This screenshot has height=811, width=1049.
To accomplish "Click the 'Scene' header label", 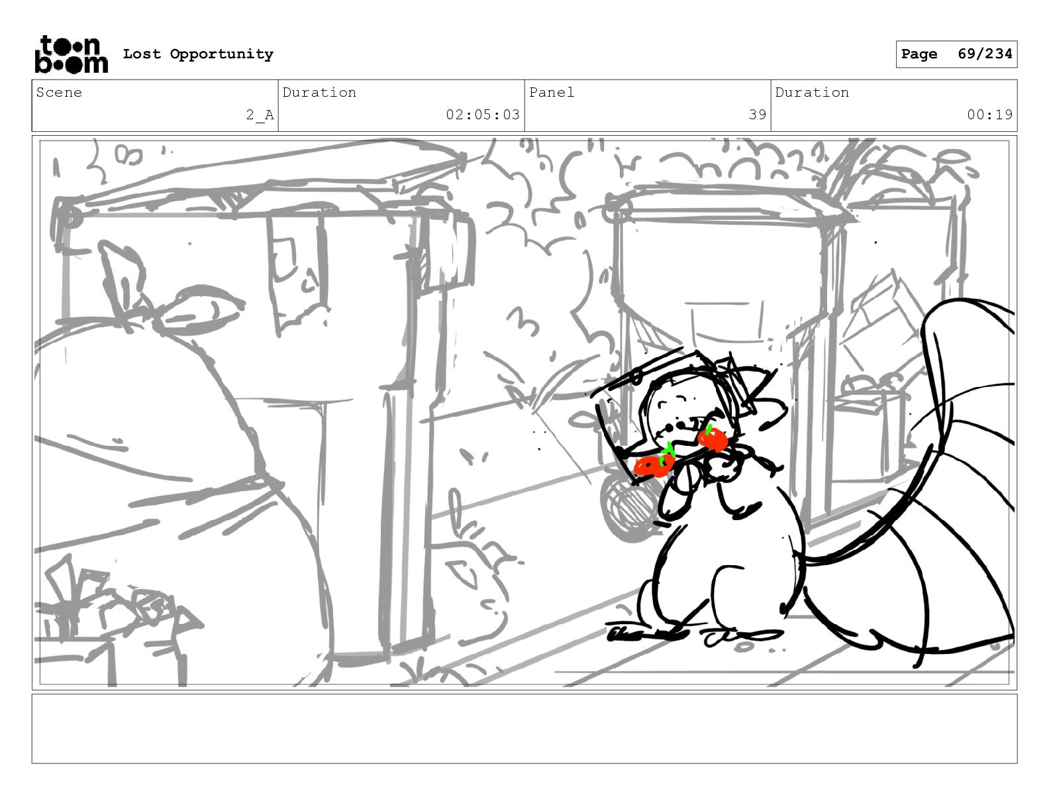I will tap(59, 93).
